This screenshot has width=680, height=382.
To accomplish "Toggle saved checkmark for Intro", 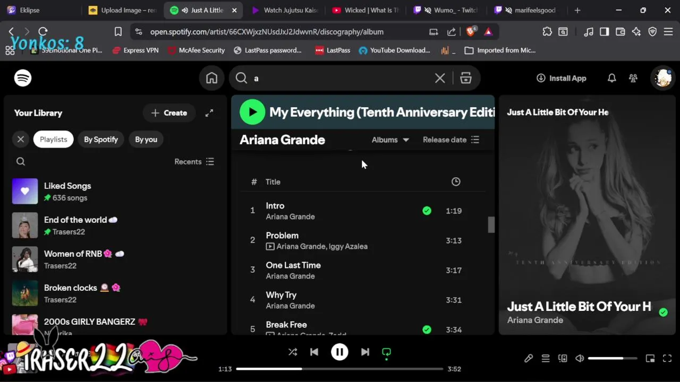I will pyautogui.click(x=427, y=211).
